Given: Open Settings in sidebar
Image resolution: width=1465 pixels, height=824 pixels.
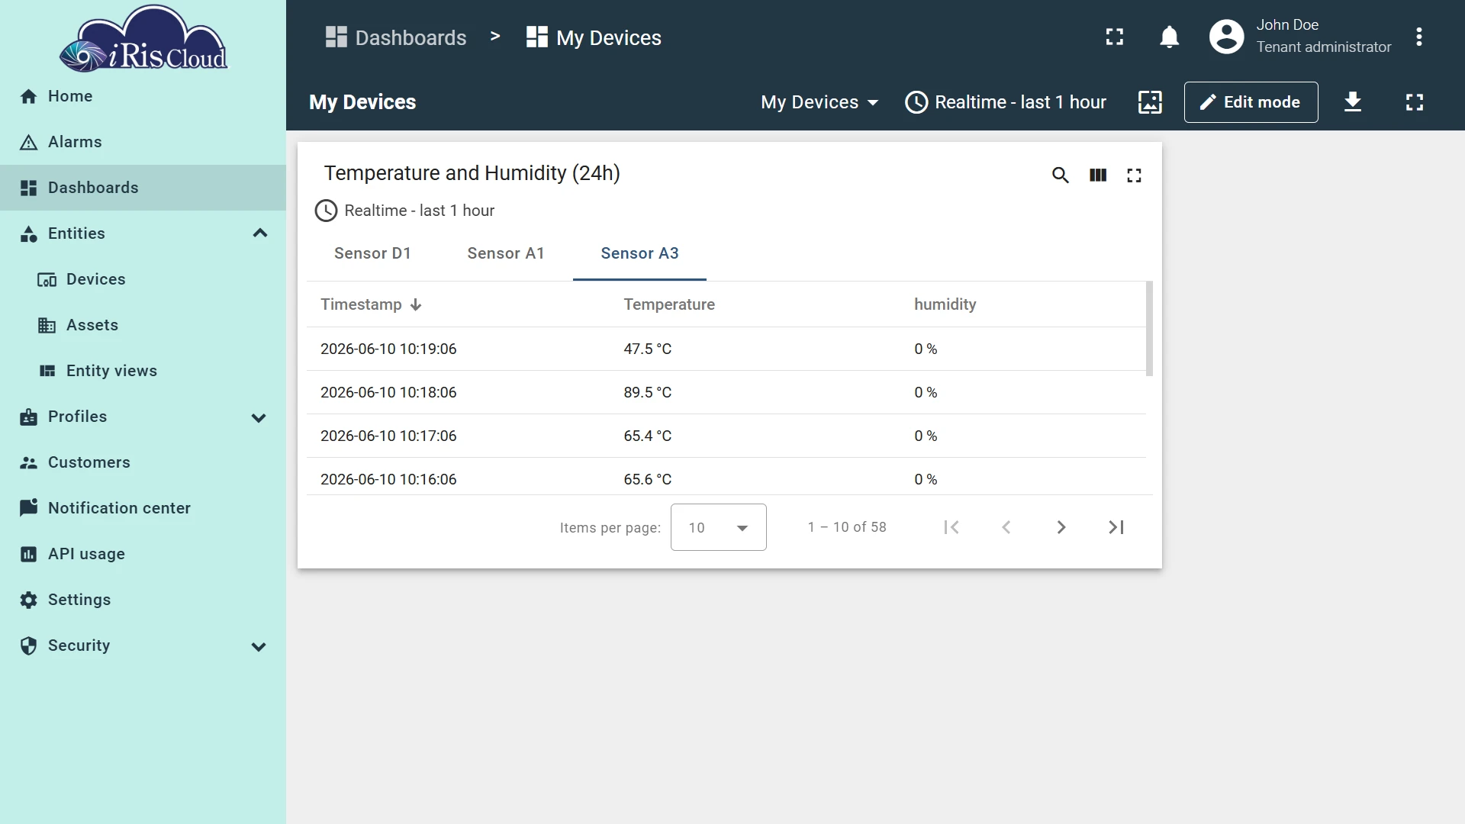Looking at the screenshot, I should tap(143, 600).
